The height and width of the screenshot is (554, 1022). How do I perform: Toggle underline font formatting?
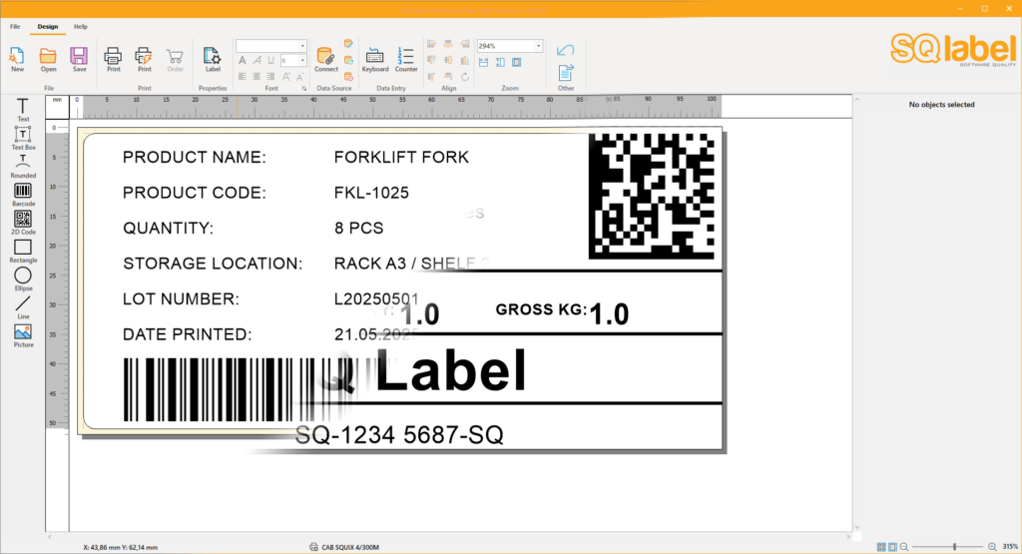(270, 61)
